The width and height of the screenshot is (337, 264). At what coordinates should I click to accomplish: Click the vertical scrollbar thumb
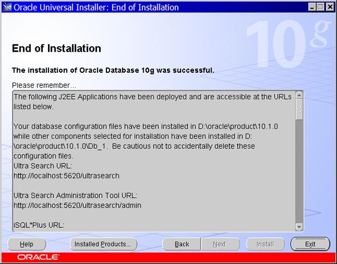click(299, 109)
